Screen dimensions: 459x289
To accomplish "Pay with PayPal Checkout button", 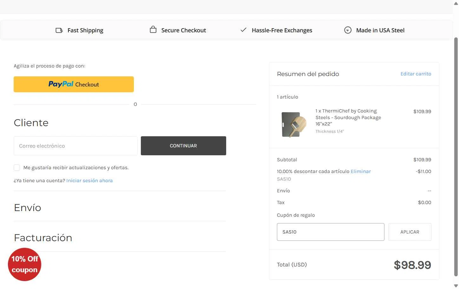I will (74, 84).
